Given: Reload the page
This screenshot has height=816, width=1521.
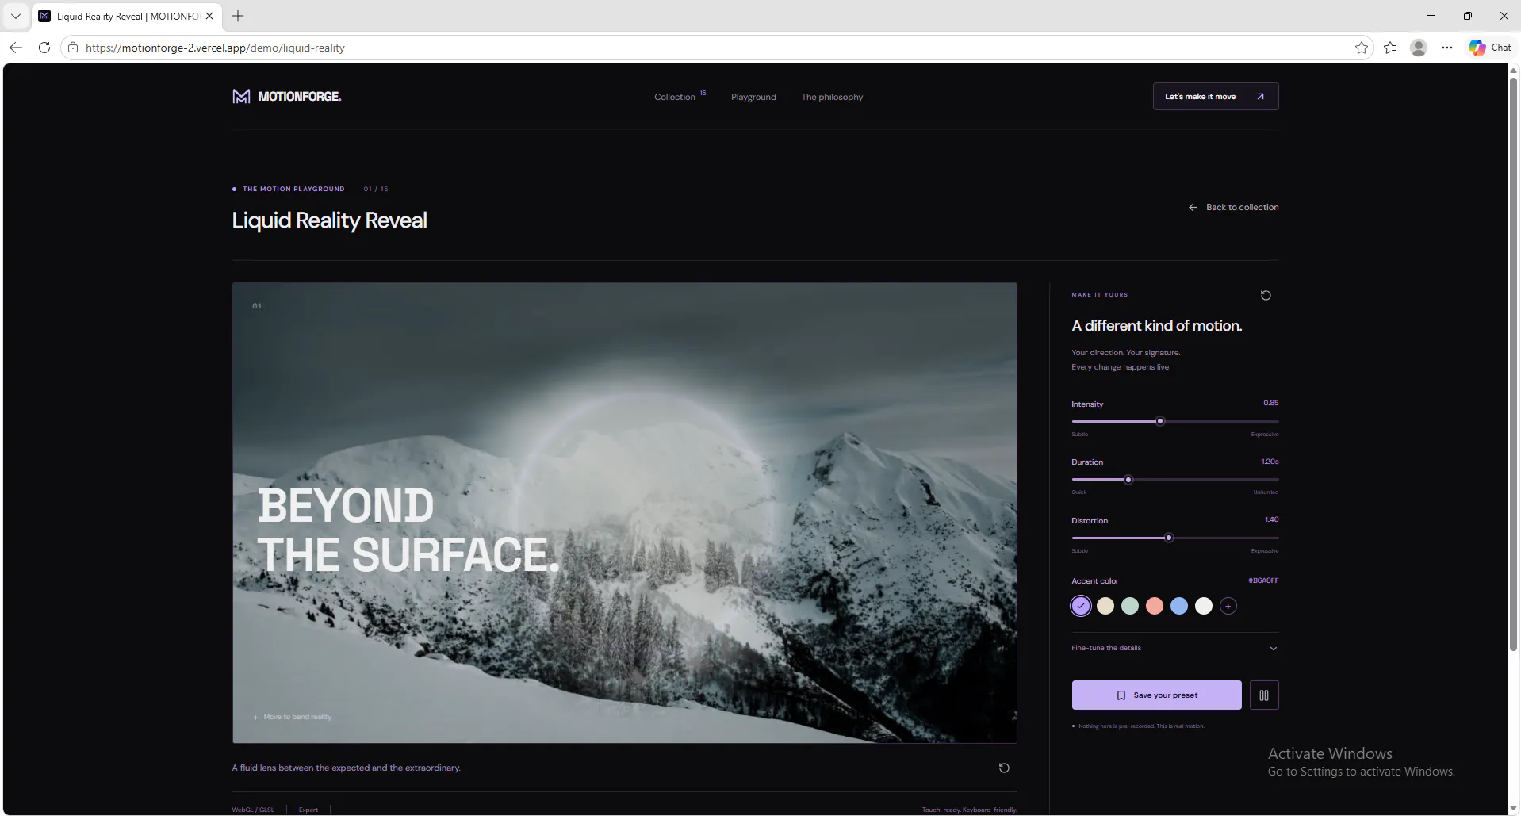Looking at the screenshot, I should [44, 48].
